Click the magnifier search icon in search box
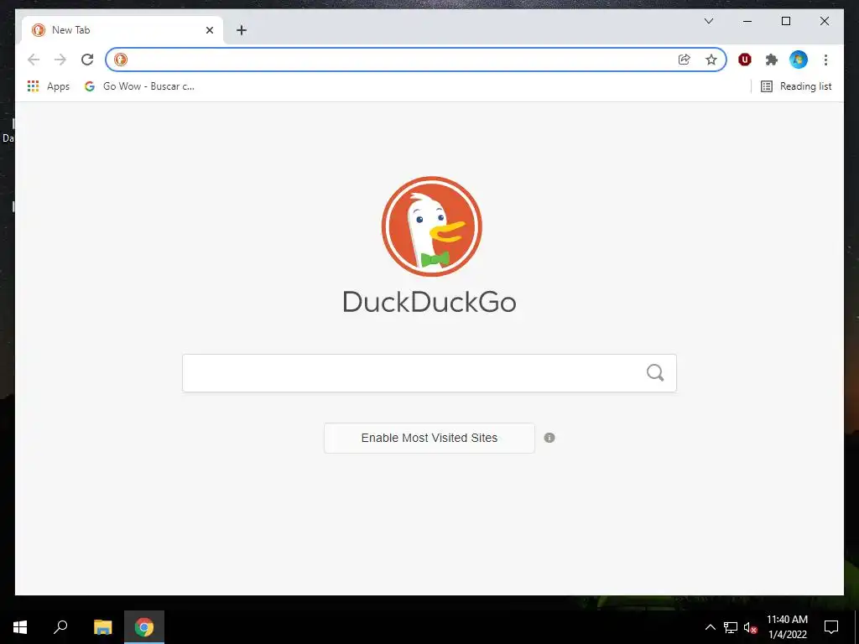The height and width of the screenshot is (644, 859). 655,373
